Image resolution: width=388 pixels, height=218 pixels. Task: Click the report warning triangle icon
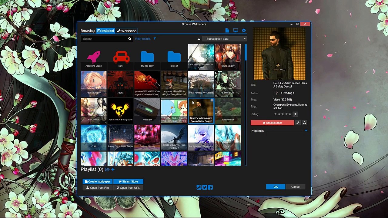coord(304,123)
